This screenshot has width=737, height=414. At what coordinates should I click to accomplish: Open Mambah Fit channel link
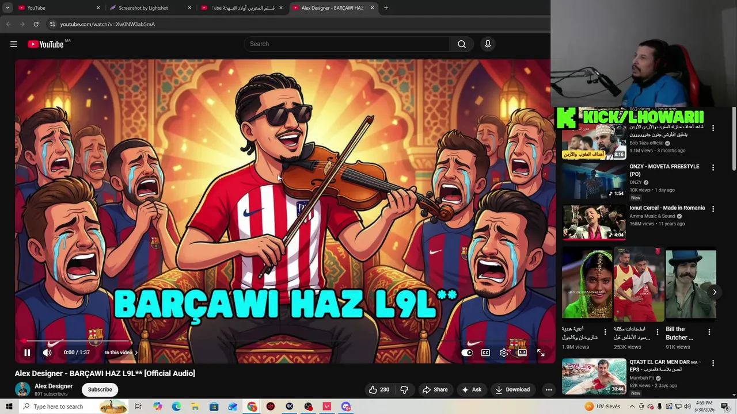coord(642,378)
